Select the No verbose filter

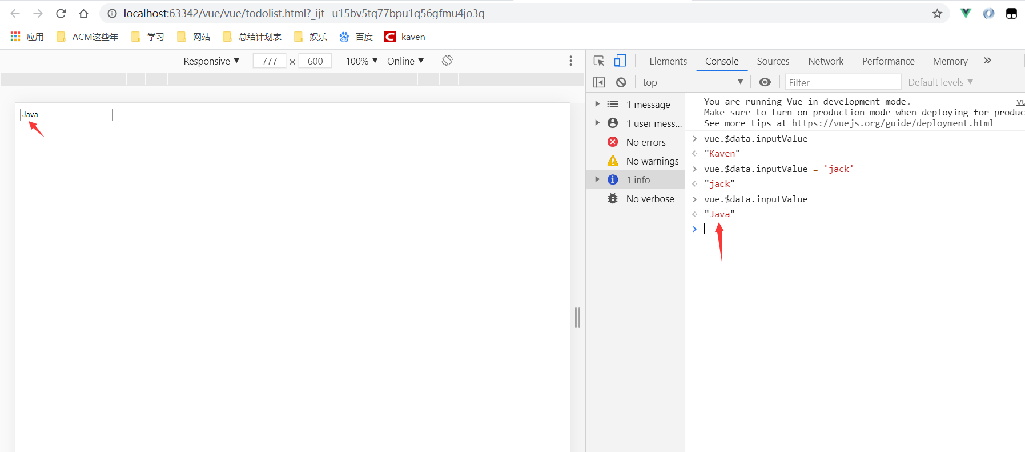pos(636,199)
